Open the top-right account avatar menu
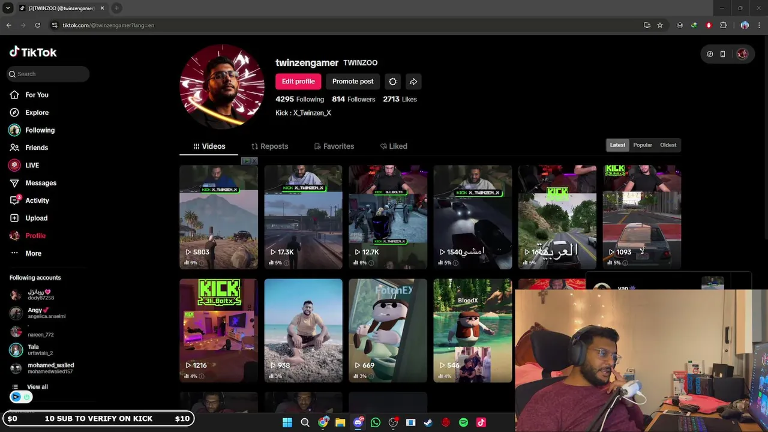 [742, 54]
